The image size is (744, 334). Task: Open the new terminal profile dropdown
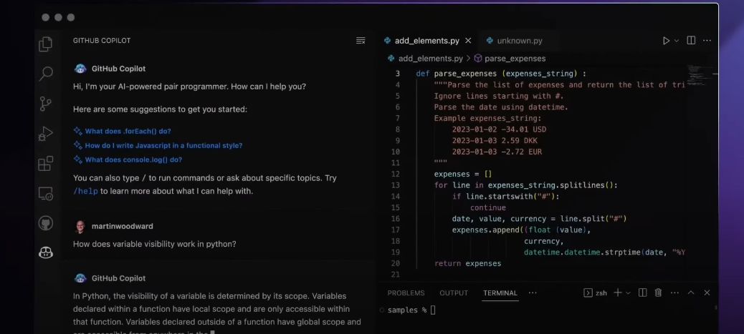click(628, 293)
